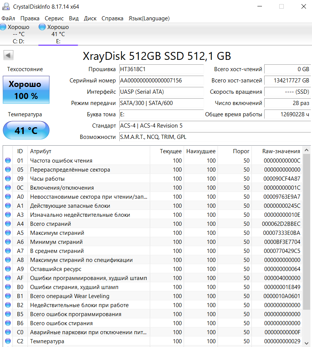Image resolution: width=312 pixels, height=347 pixels.
Task: Click raw value 000090CF4A87
Action: (x=282, y=179)
